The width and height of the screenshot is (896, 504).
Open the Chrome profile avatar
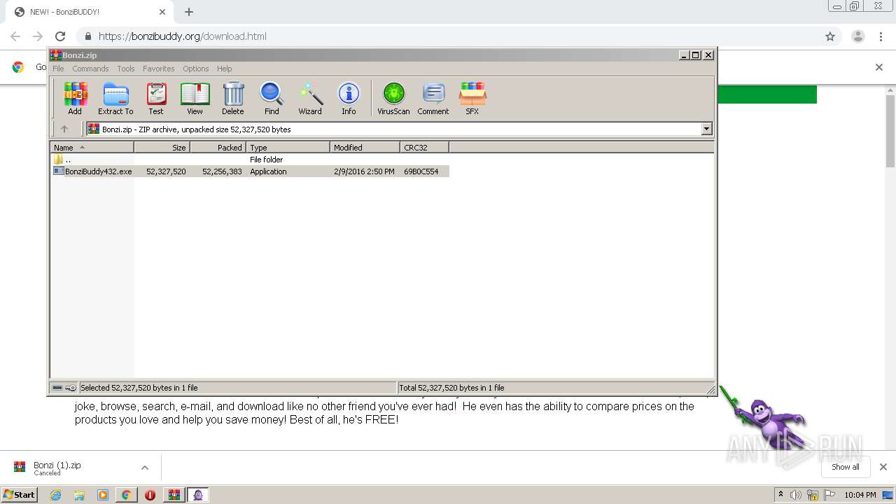click(858, 36)
